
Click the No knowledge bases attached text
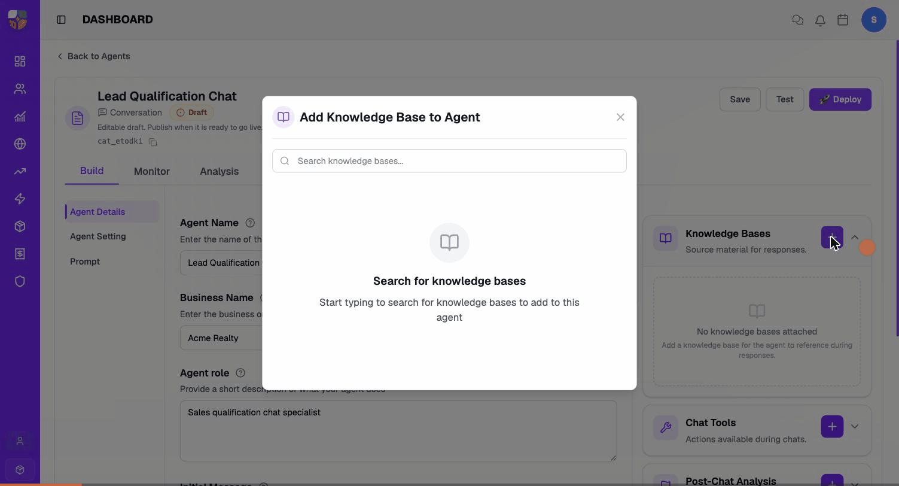tap(757, 332)
